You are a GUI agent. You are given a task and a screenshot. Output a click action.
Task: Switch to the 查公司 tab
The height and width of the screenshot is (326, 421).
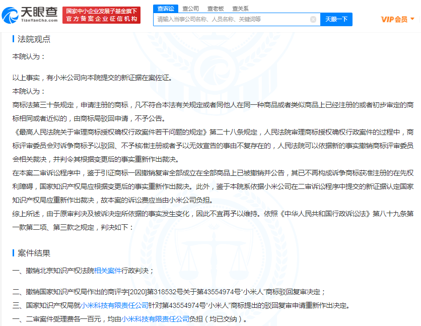[191, 9]
